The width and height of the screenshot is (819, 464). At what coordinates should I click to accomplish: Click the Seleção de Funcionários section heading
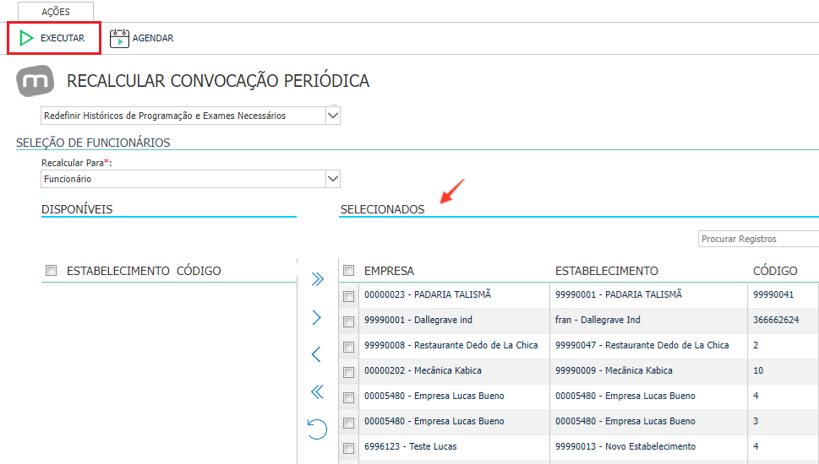pos(93,143)
